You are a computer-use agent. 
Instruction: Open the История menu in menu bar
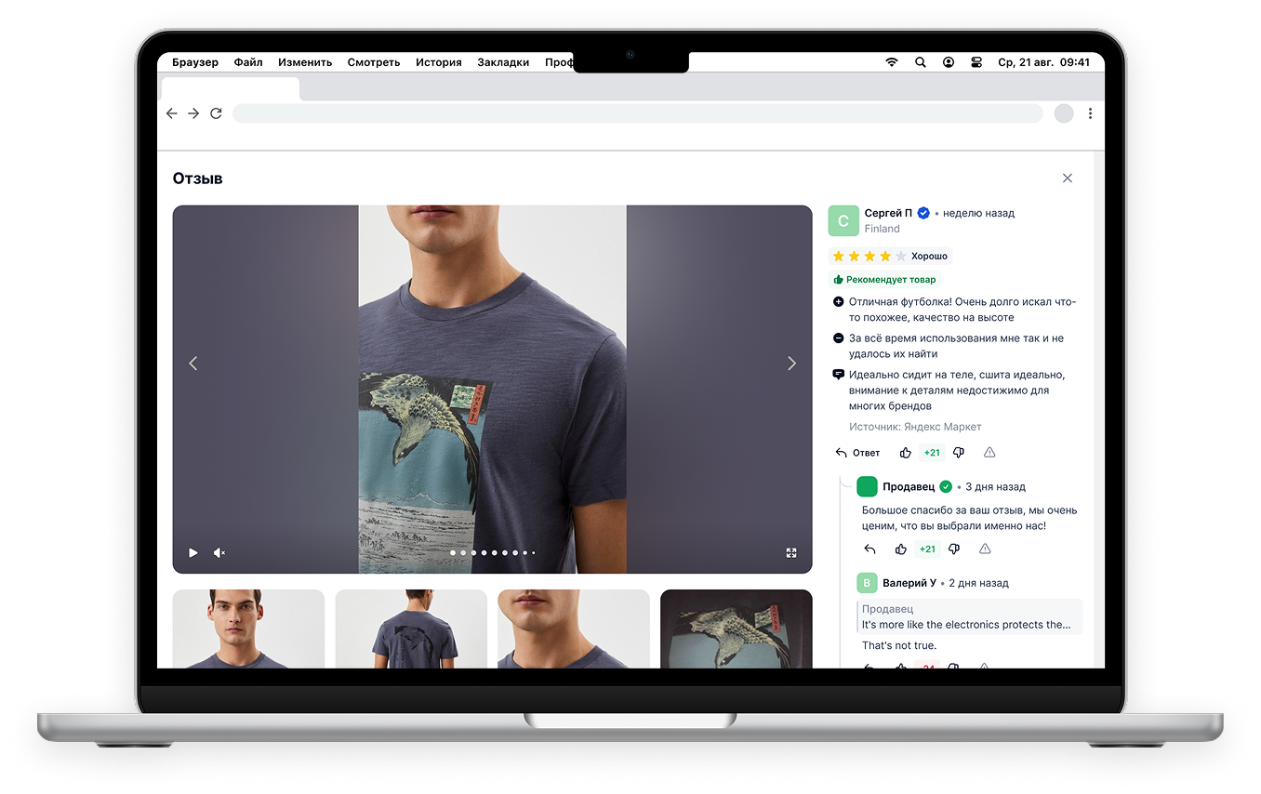439,62
